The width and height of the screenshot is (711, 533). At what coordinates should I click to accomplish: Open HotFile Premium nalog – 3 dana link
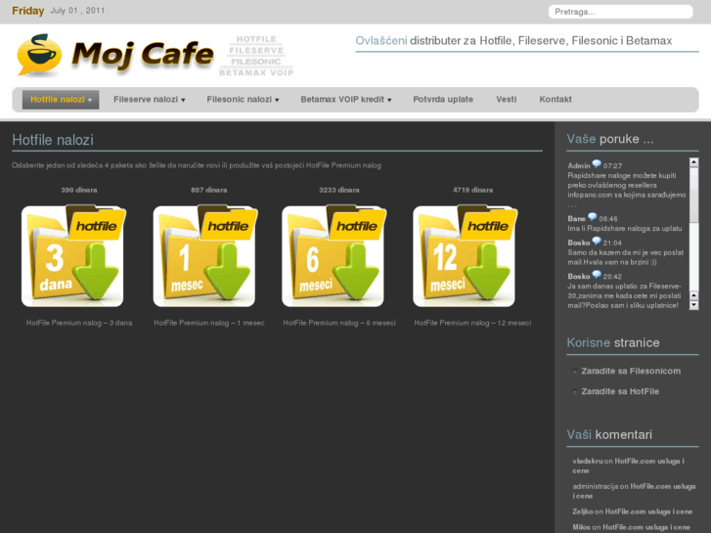click(x=79, y=323)
